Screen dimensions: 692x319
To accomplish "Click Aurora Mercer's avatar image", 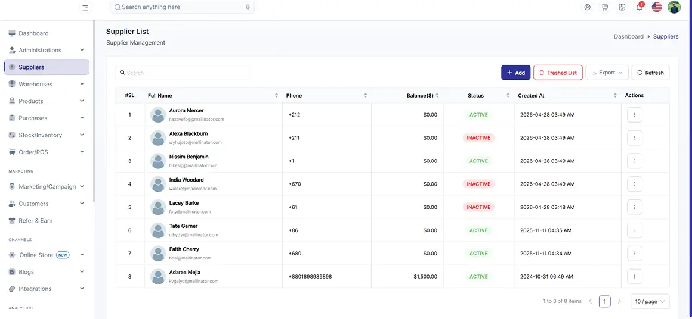I will tap(158, 115).
